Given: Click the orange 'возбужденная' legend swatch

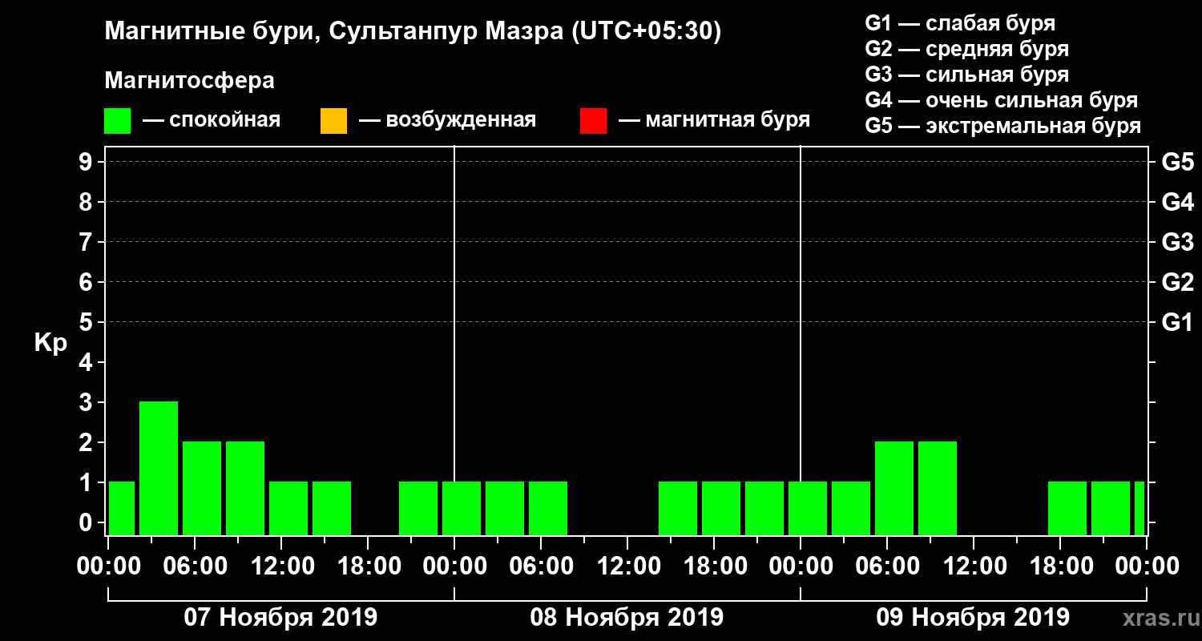Looking at the screenshot, I should point(333,121).
